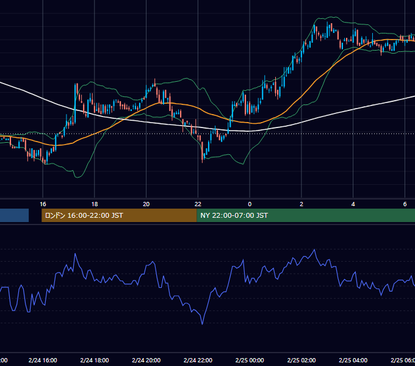The width and height of the screenshot is (415, 366).
Task: Click the 16 hour axis label
Action: [x=43, y=204]
